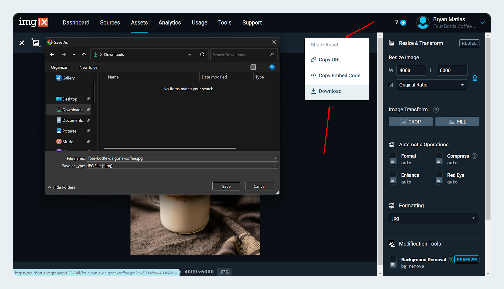Screen dimensions: 504x289
Task: Open the Save as type combo box
Action: [182, 166]
